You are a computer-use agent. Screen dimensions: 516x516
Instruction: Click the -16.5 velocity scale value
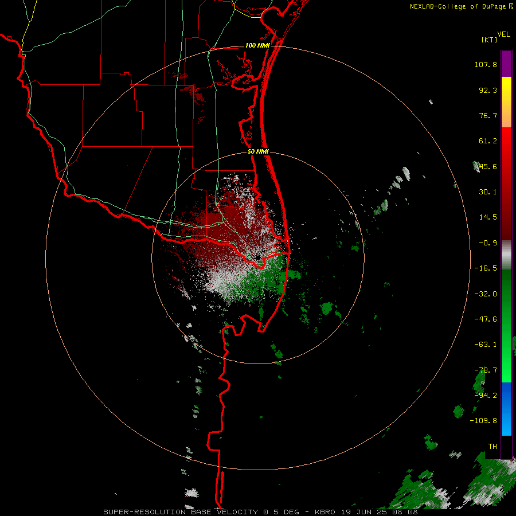(x=486, y=268)
